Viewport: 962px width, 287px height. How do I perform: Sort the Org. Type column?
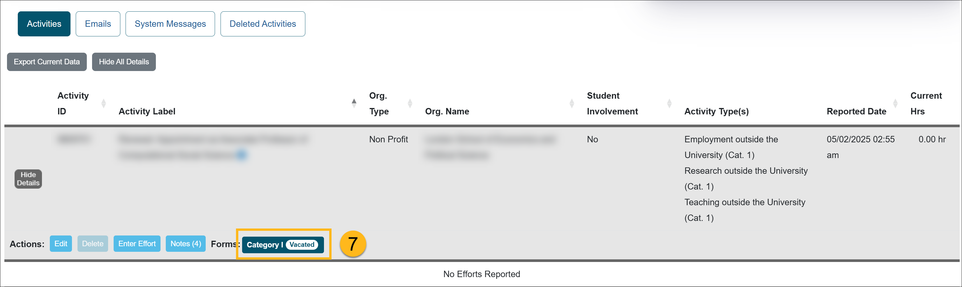(410, 103)
